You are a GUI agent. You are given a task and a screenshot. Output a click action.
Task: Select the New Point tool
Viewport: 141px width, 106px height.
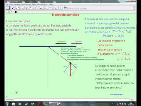tap(13, 8)
